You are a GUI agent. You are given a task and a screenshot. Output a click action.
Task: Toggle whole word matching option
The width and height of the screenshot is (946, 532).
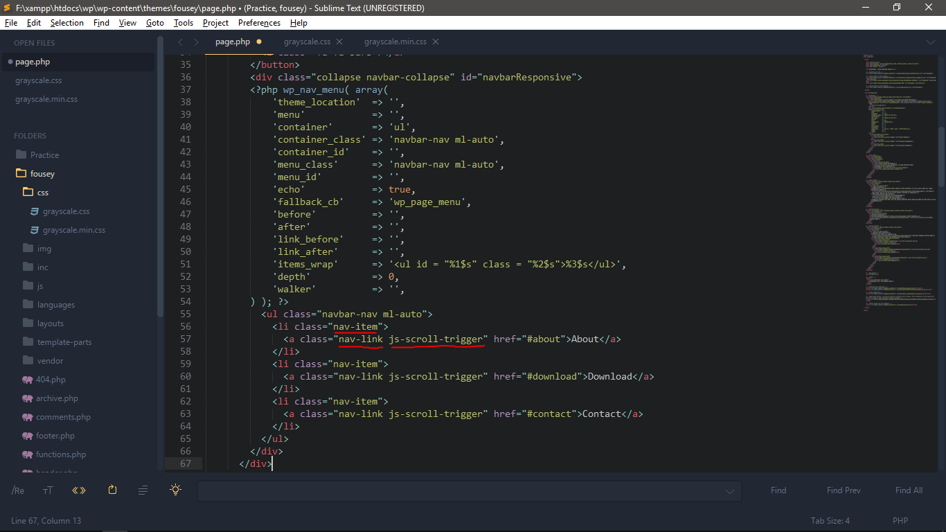(79, 490)
